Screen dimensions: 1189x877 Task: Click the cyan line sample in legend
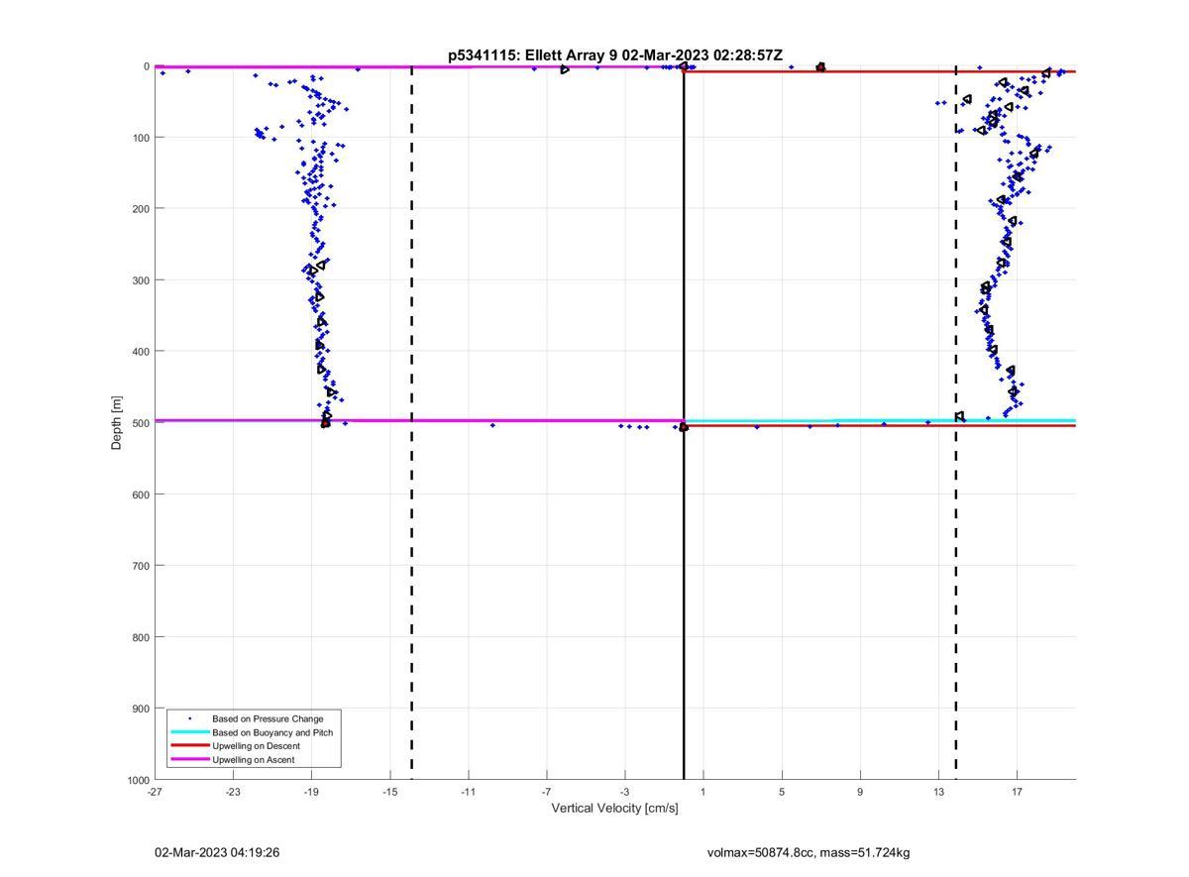pos(189,732)
